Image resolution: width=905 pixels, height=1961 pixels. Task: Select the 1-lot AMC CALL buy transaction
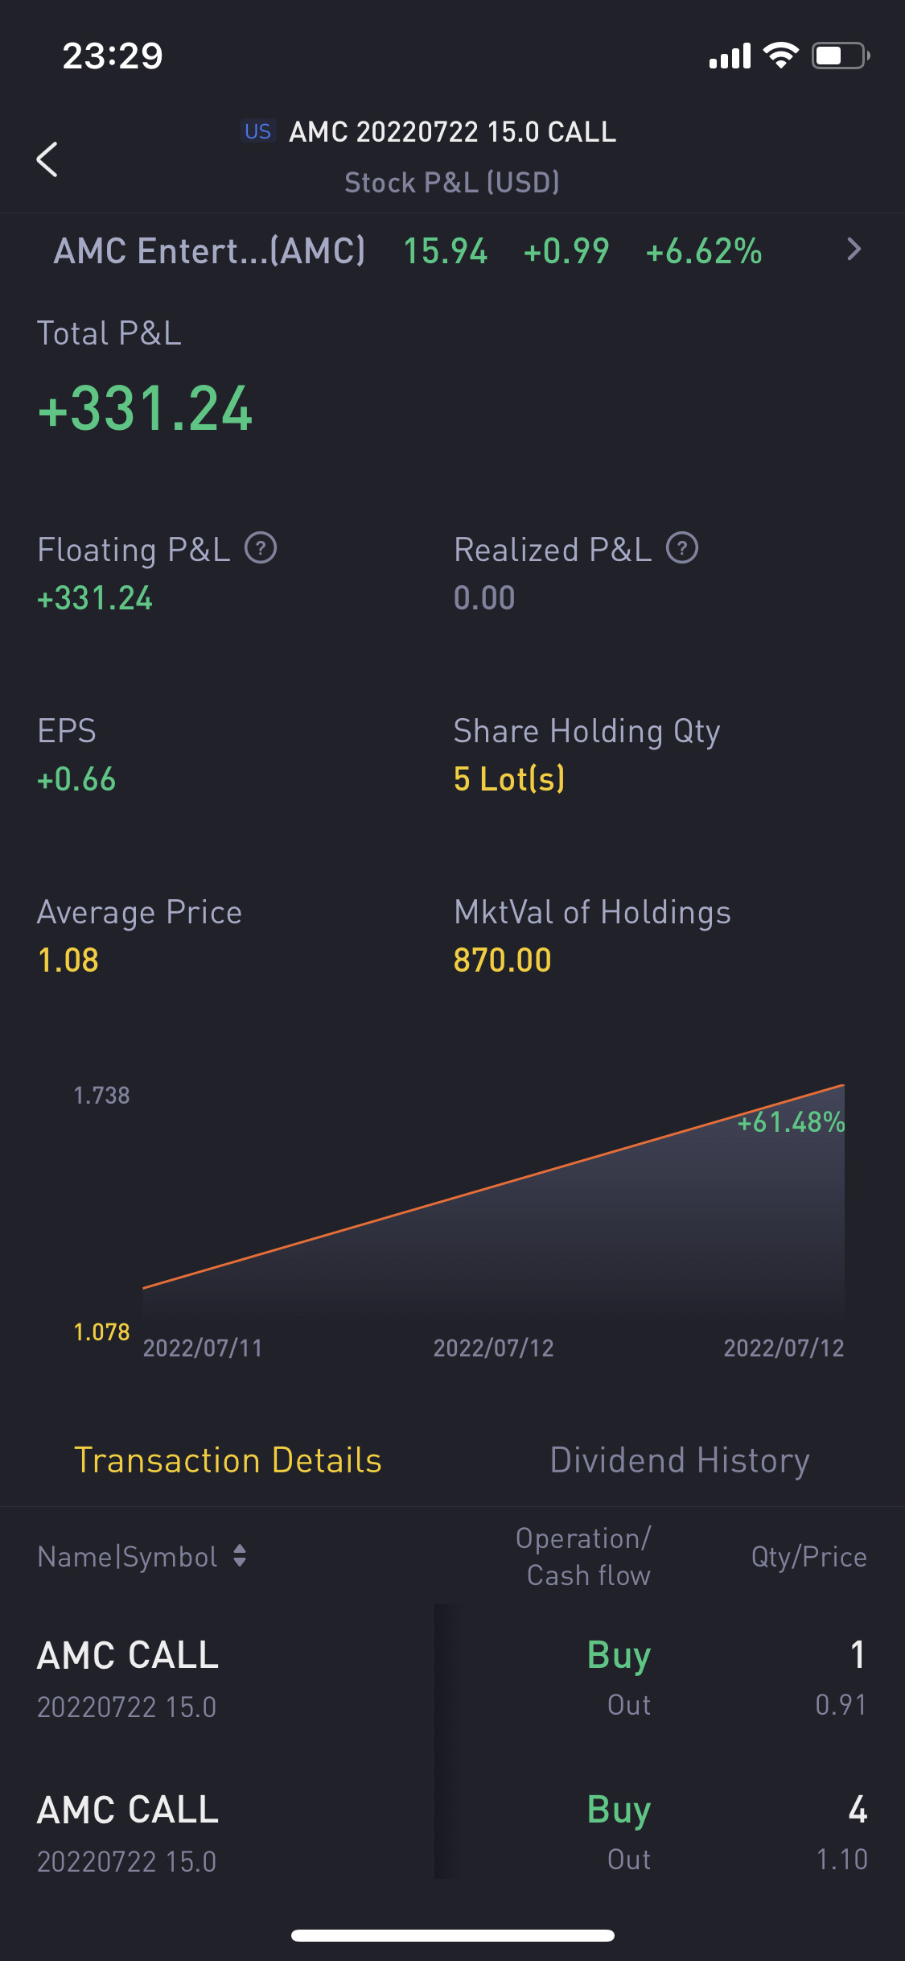point(452,1678)
